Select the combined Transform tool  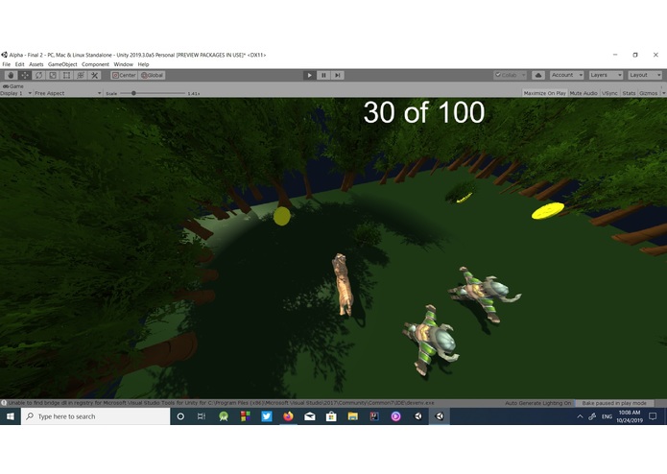81,75
